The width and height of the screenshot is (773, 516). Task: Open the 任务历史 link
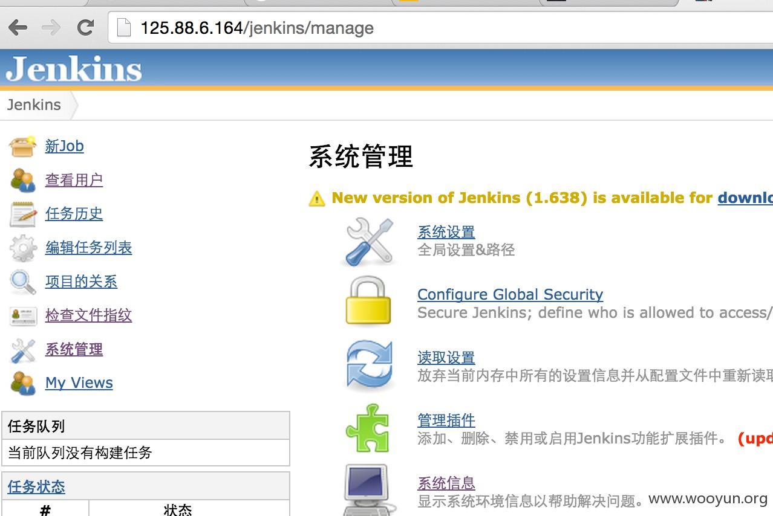[74, 214]
